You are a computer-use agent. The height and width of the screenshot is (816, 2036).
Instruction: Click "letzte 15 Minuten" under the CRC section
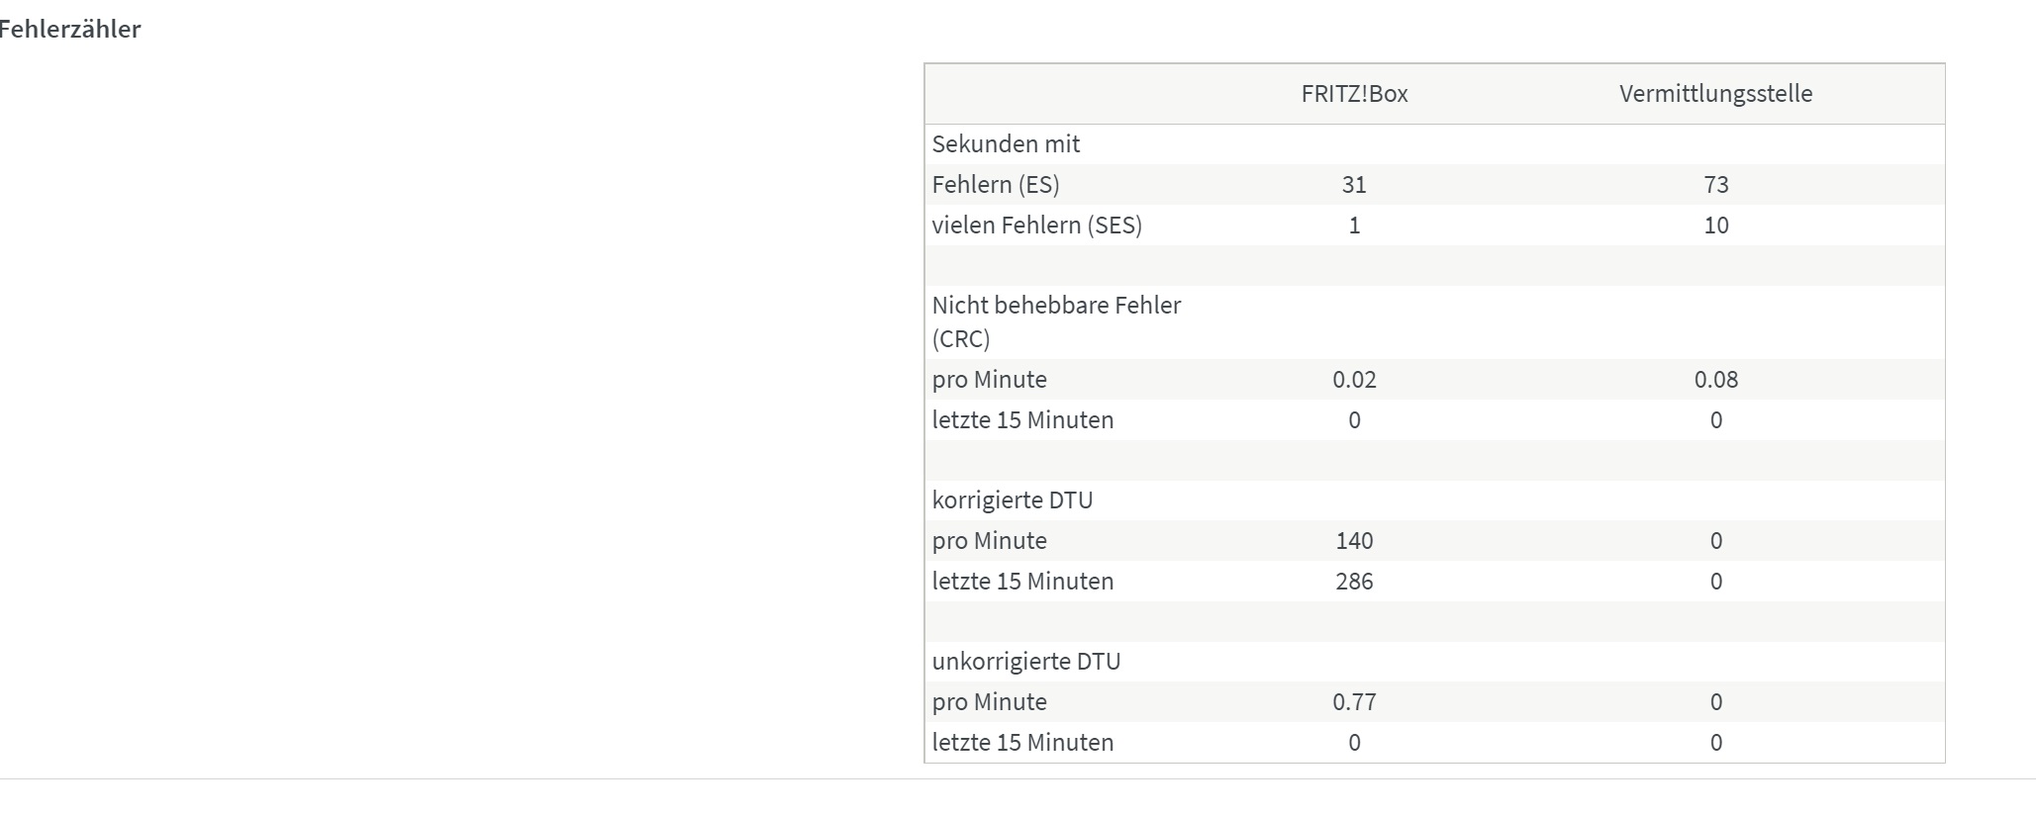1022,420
